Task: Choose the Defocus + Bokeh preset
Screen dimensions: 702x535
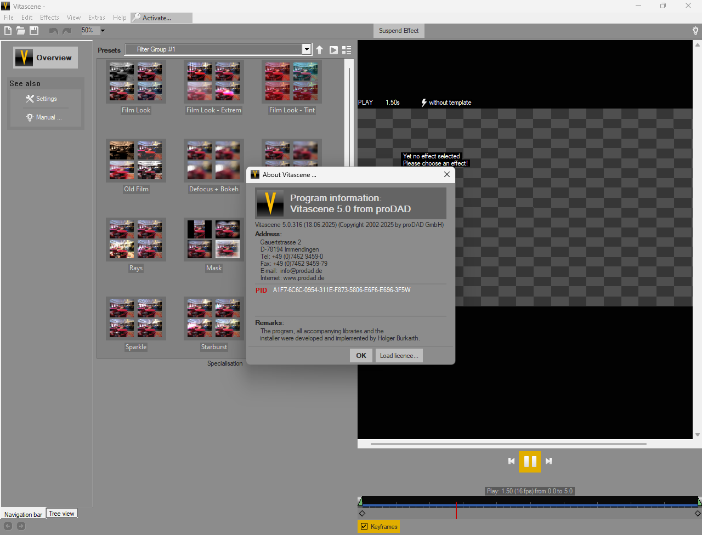Action: click(x=214, y=161)
